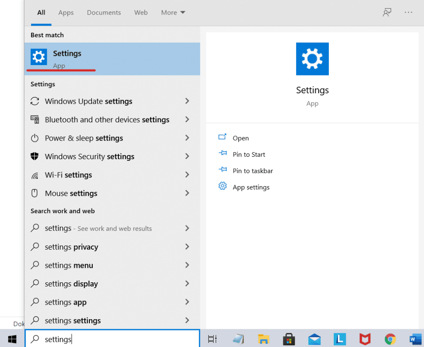
Task: Select 'settings app' web suggestion
Action: click(112, 302)
